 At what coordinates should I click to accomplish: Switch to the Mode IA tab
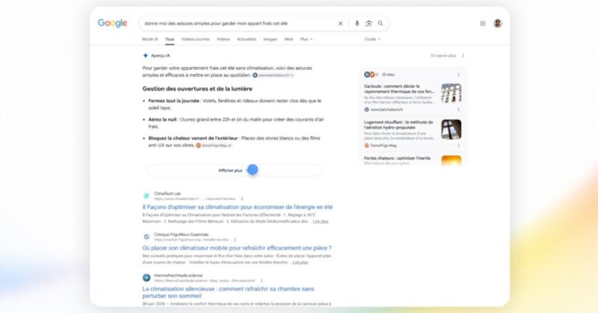pos(149,39)
